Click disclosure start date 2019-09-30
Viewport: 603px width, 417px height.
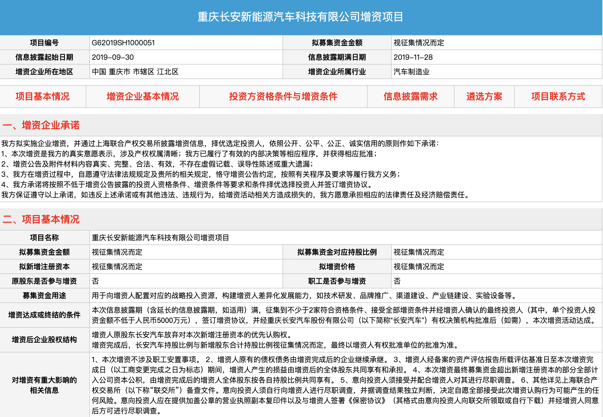(113, 57)
